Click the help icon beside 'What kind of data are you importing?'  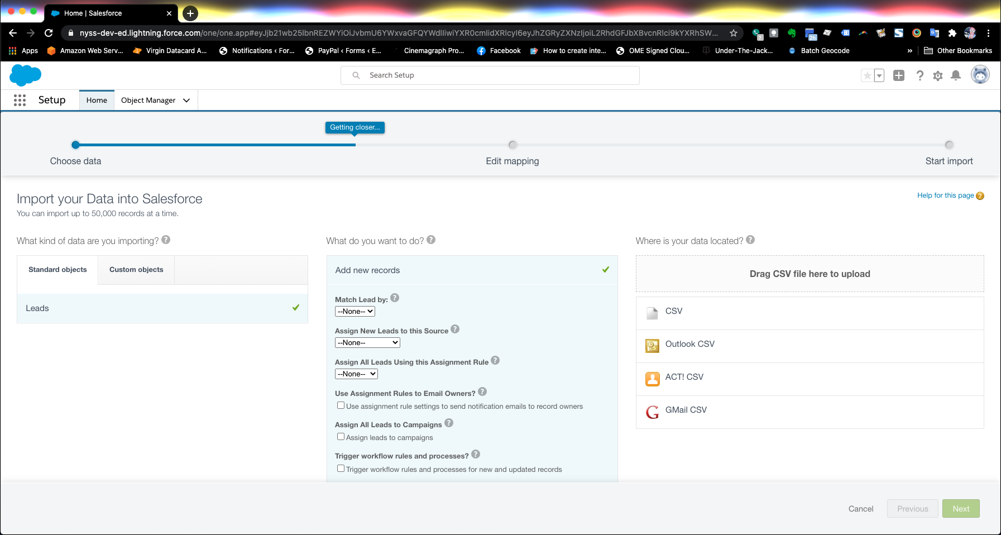click(x=166, y=240)
